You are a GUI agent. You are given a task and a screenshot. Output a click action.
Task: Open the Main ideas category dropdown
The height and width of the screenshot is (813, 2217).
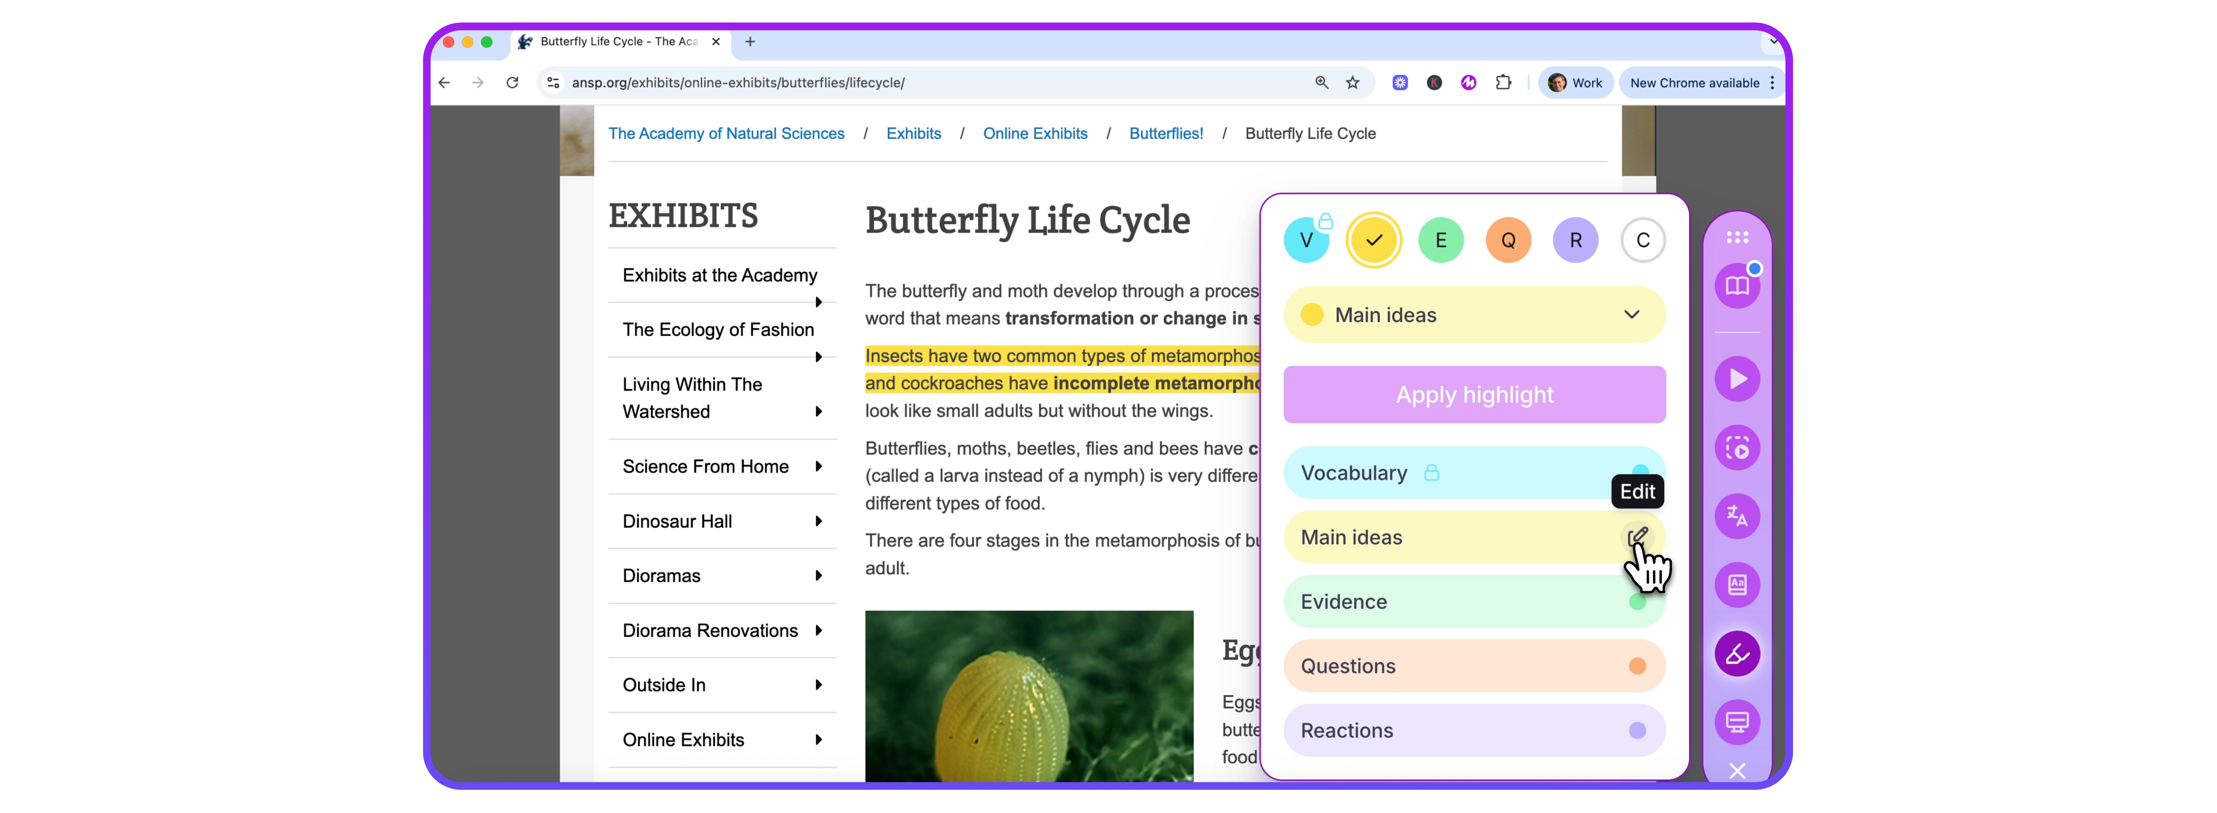1474,315
